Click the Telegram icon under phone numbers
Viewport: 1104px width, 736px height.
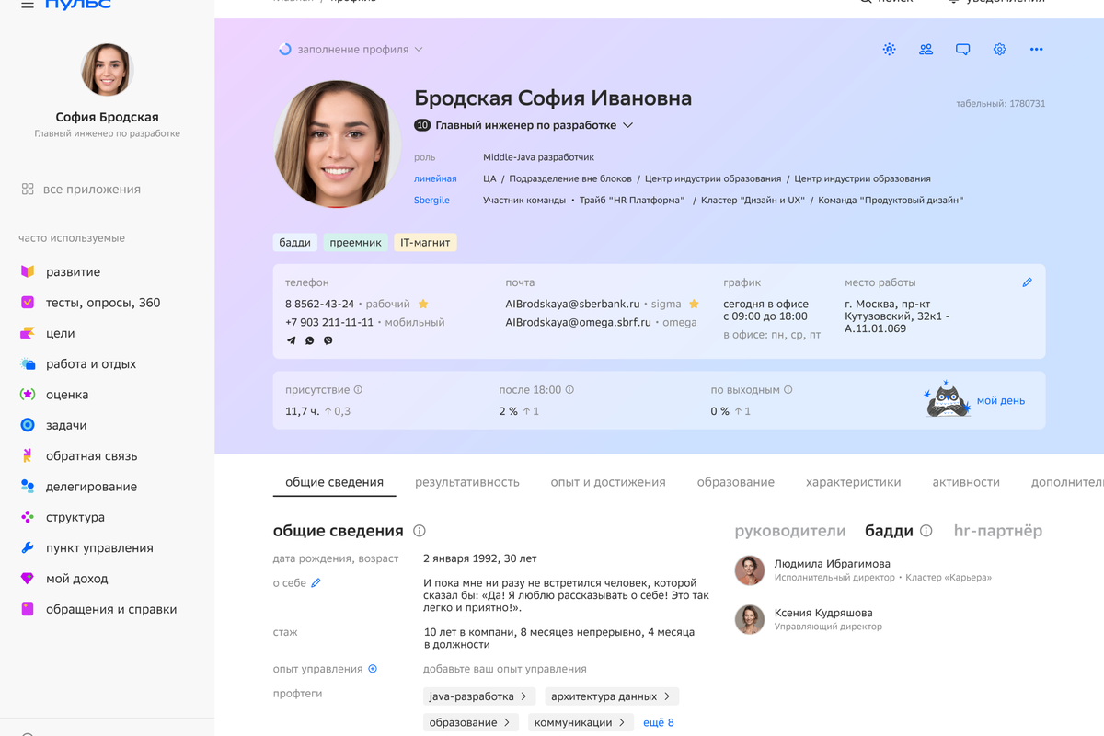coord(292,340)
